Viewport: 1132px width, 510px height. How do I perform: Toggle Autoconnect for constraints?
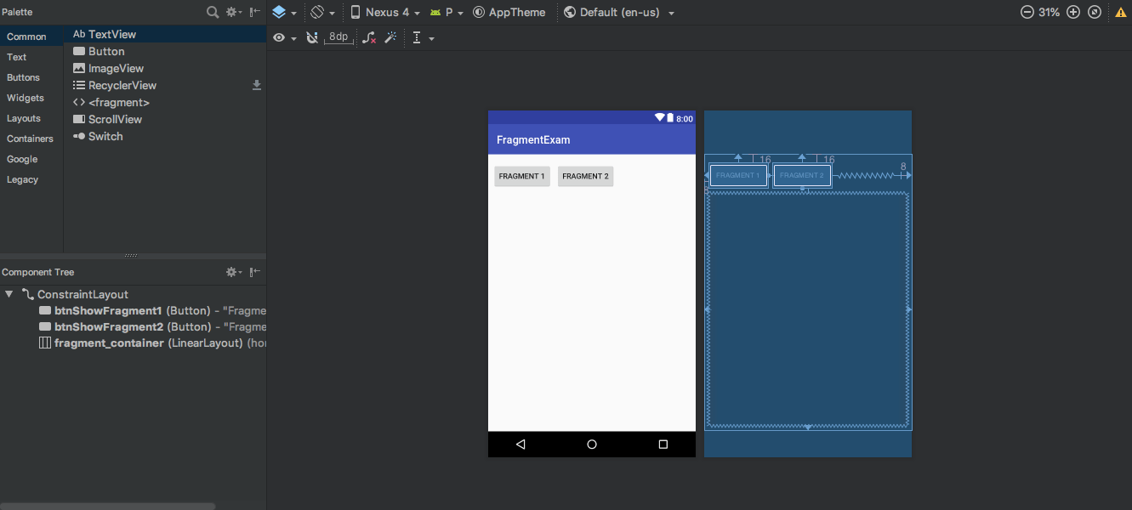(x=311, y=37)
